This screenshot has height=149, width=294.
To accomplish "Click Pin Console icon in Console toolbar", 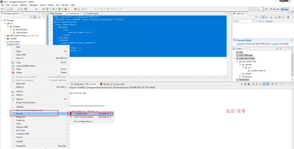I will click(x=272, y=84).
